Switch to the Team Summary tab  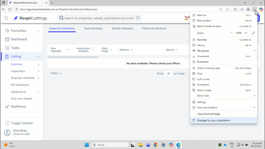93,29
